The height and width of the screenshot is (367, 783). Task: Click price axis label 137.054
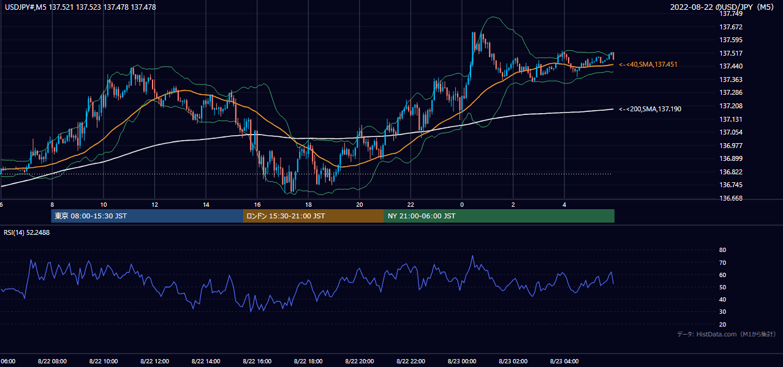(730, 132)
